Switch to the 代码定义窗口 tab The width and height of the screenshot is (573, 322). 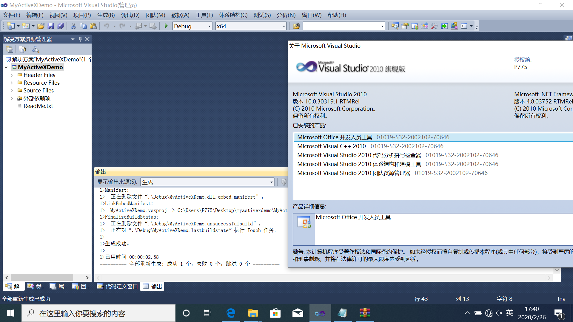[x=117, y=287]
